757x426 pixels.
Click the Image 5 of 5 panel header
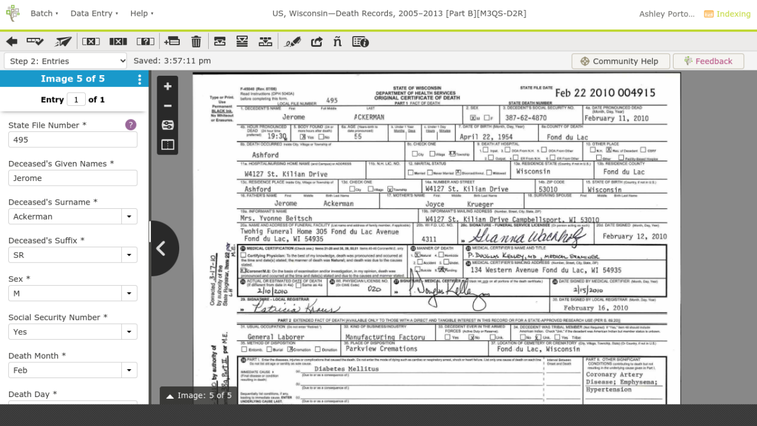point(73,79)
